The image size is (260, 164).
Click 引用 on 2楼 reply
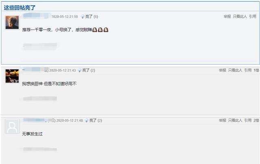pos(248,120)
